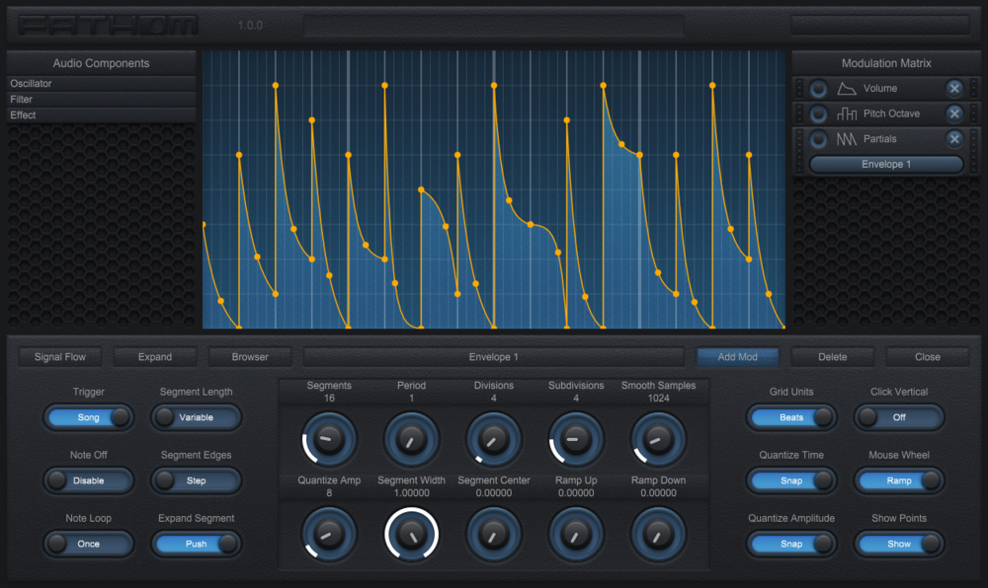Open the Browser panel
Screen dimensions: 988x588
point(250,357)
